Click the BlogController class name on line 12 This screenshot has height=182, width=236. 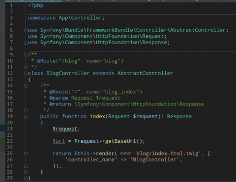point(68,73)
